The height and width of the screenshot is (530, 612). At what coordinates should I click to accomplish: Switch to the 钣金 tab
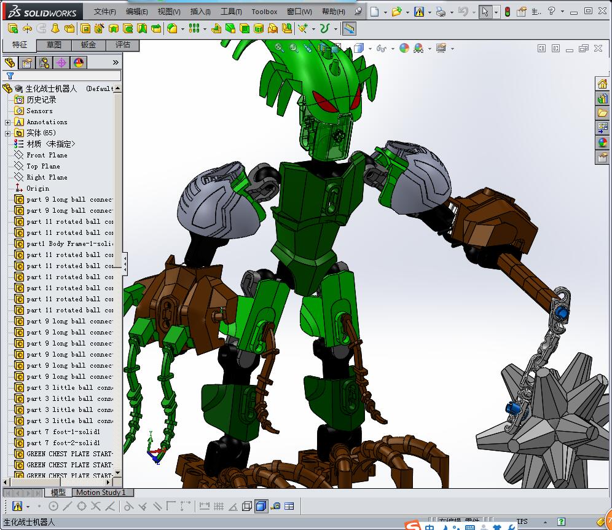point(88,45)
